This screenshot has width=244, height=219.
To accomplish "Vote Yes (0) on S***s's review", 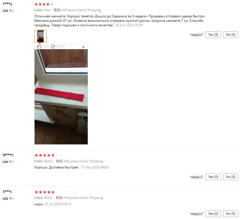I will click(213, 213).
